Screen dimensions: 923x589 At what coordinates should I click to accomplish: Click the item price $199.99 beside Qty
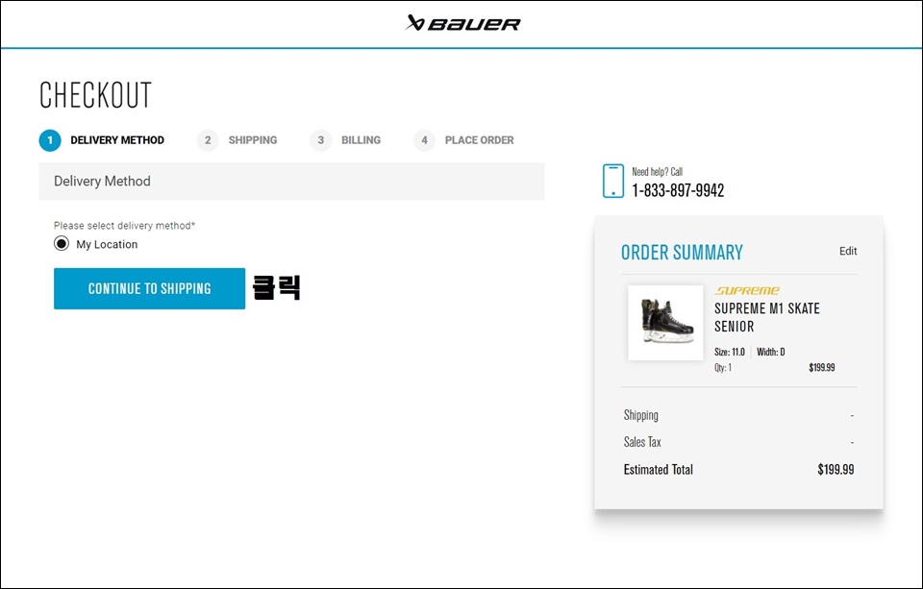(x=822, y=368)
